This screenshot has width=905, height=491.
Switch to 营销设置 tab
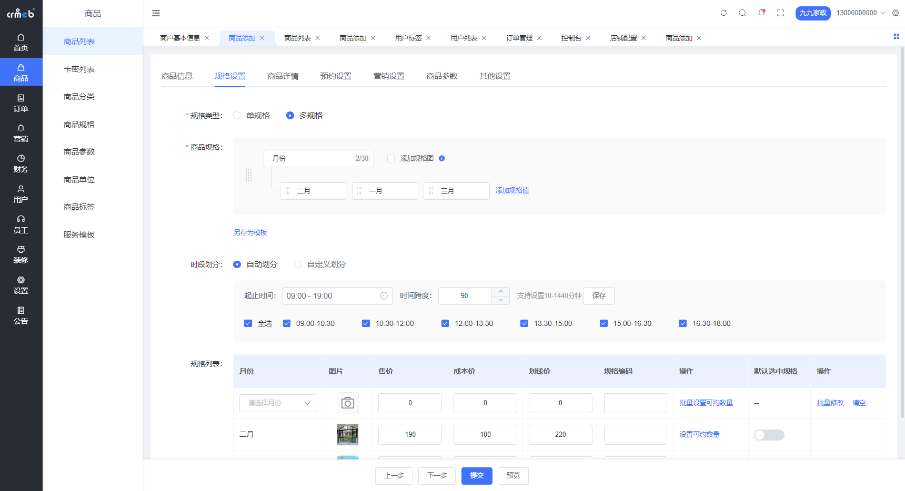tap(389, 76)
